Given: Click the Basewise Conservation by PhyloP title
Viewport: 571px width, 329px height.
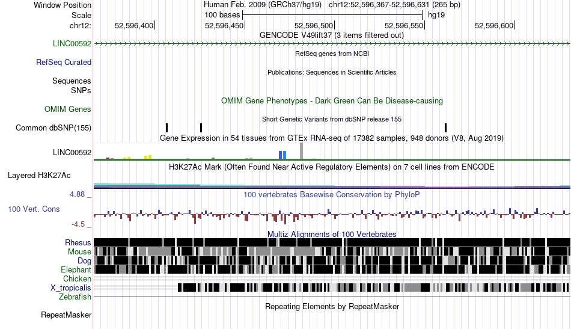Looking at the screenshot, I should (332, 194).
